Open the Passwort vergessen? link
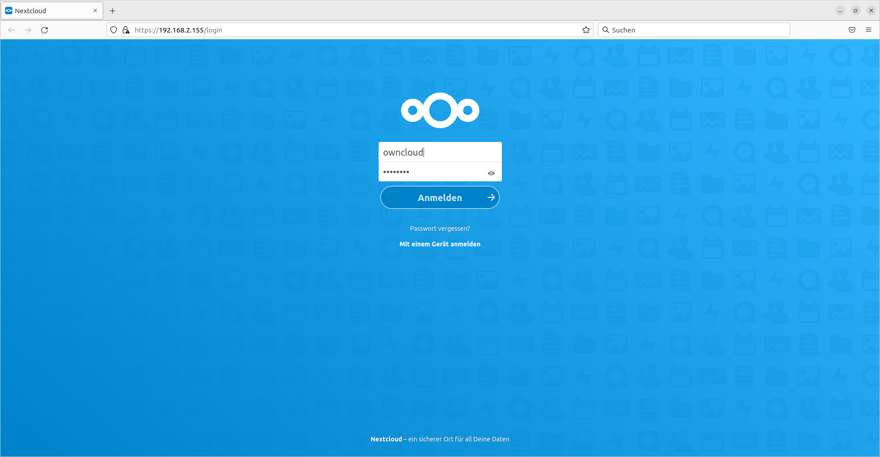Viewport: 880px width, 457px height. [x=440, y=228]
